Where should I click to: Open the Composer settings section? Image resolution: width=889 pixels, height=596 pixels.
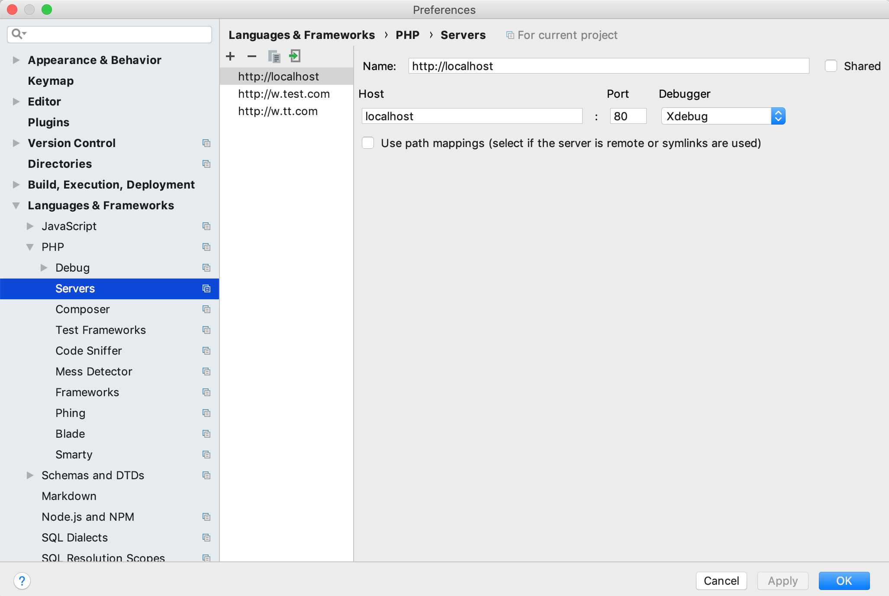pos(83,309)
